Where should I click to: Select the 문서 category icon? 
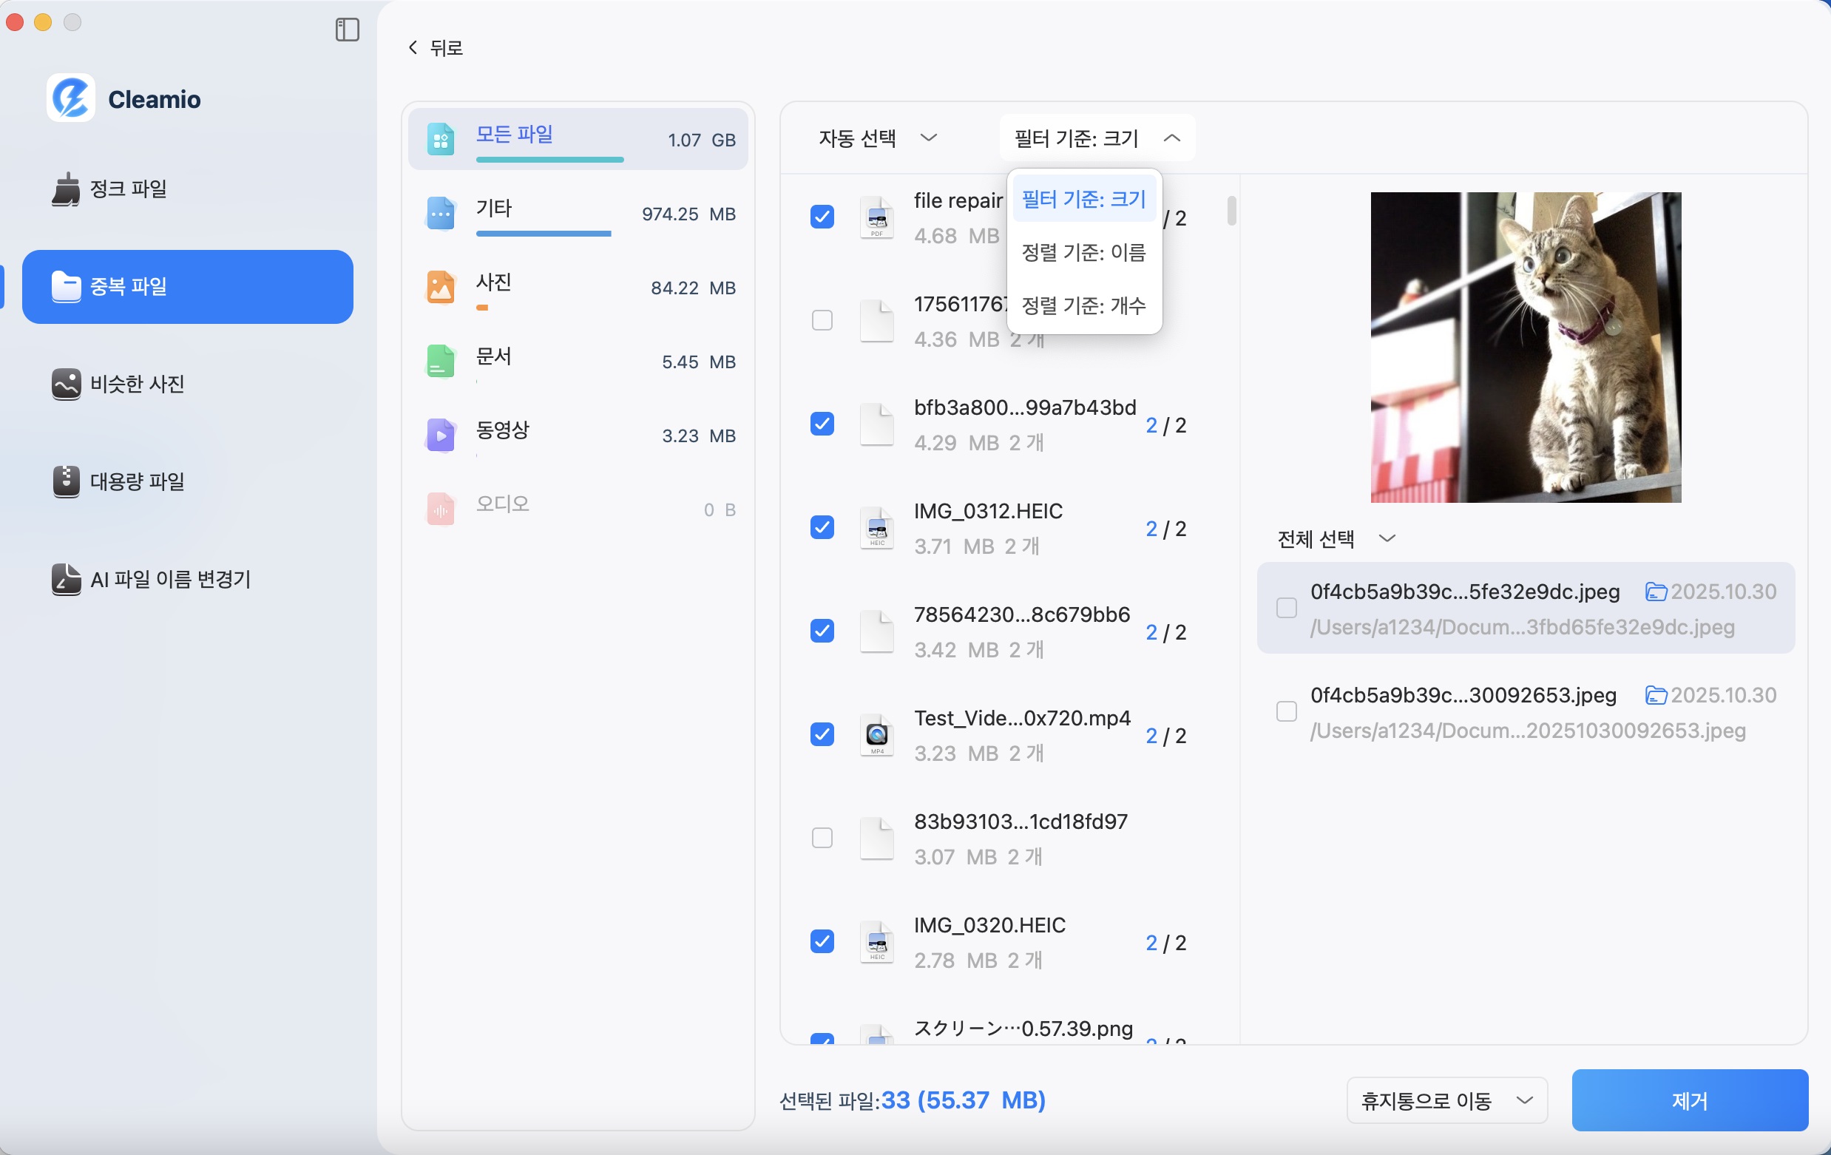pos(439,361)
